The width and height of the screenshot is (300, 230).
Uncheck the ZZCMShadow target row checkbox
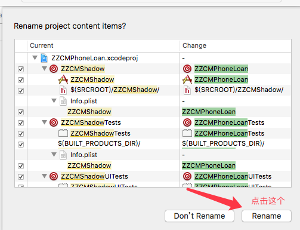point(21,69)
